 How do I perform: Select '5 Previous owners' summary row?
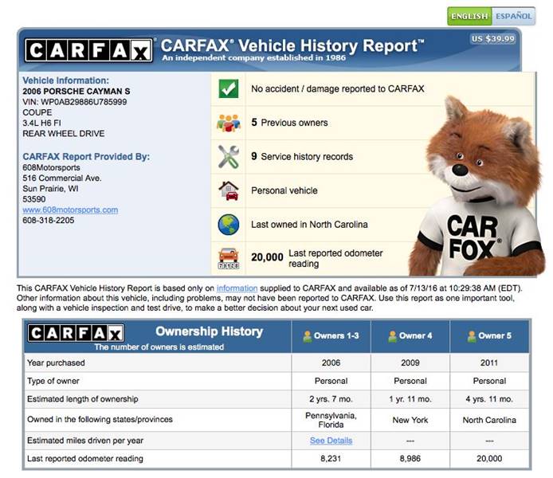pos(289,123)
